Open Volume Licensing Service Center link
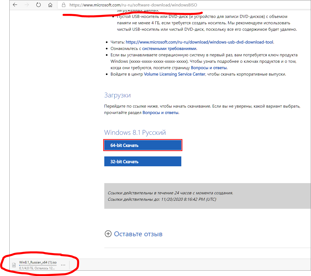Screen dimensions: 311x276 [x=175, y=74]
